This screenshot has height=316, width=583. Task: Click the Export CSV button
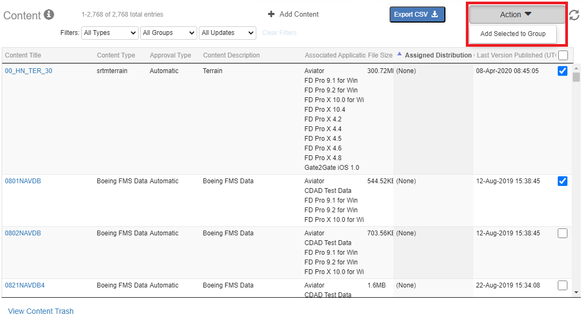417,15
